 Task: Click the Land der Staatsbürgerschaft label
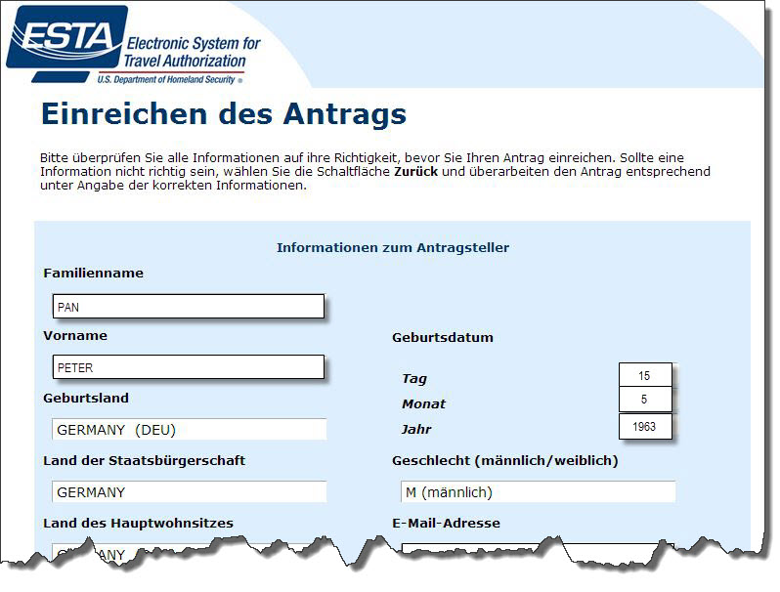click(145, 461)
